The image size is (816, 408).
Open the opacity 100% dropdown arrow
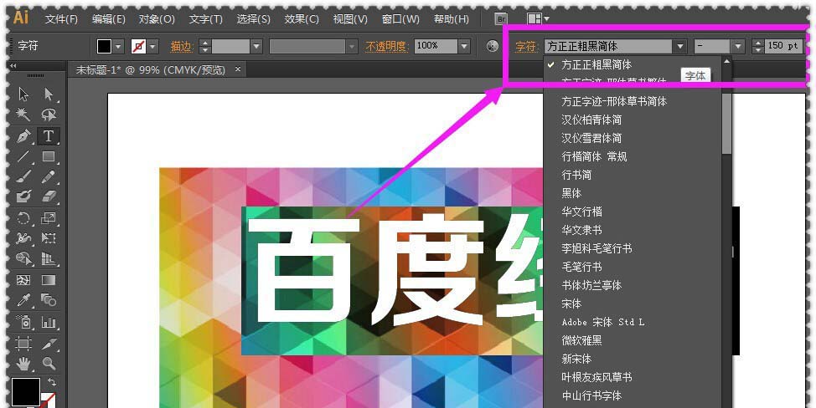(465, 46)
